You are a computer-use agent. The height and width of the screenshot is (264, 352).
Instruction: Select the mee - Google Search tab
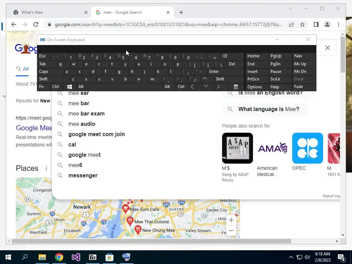132,12
